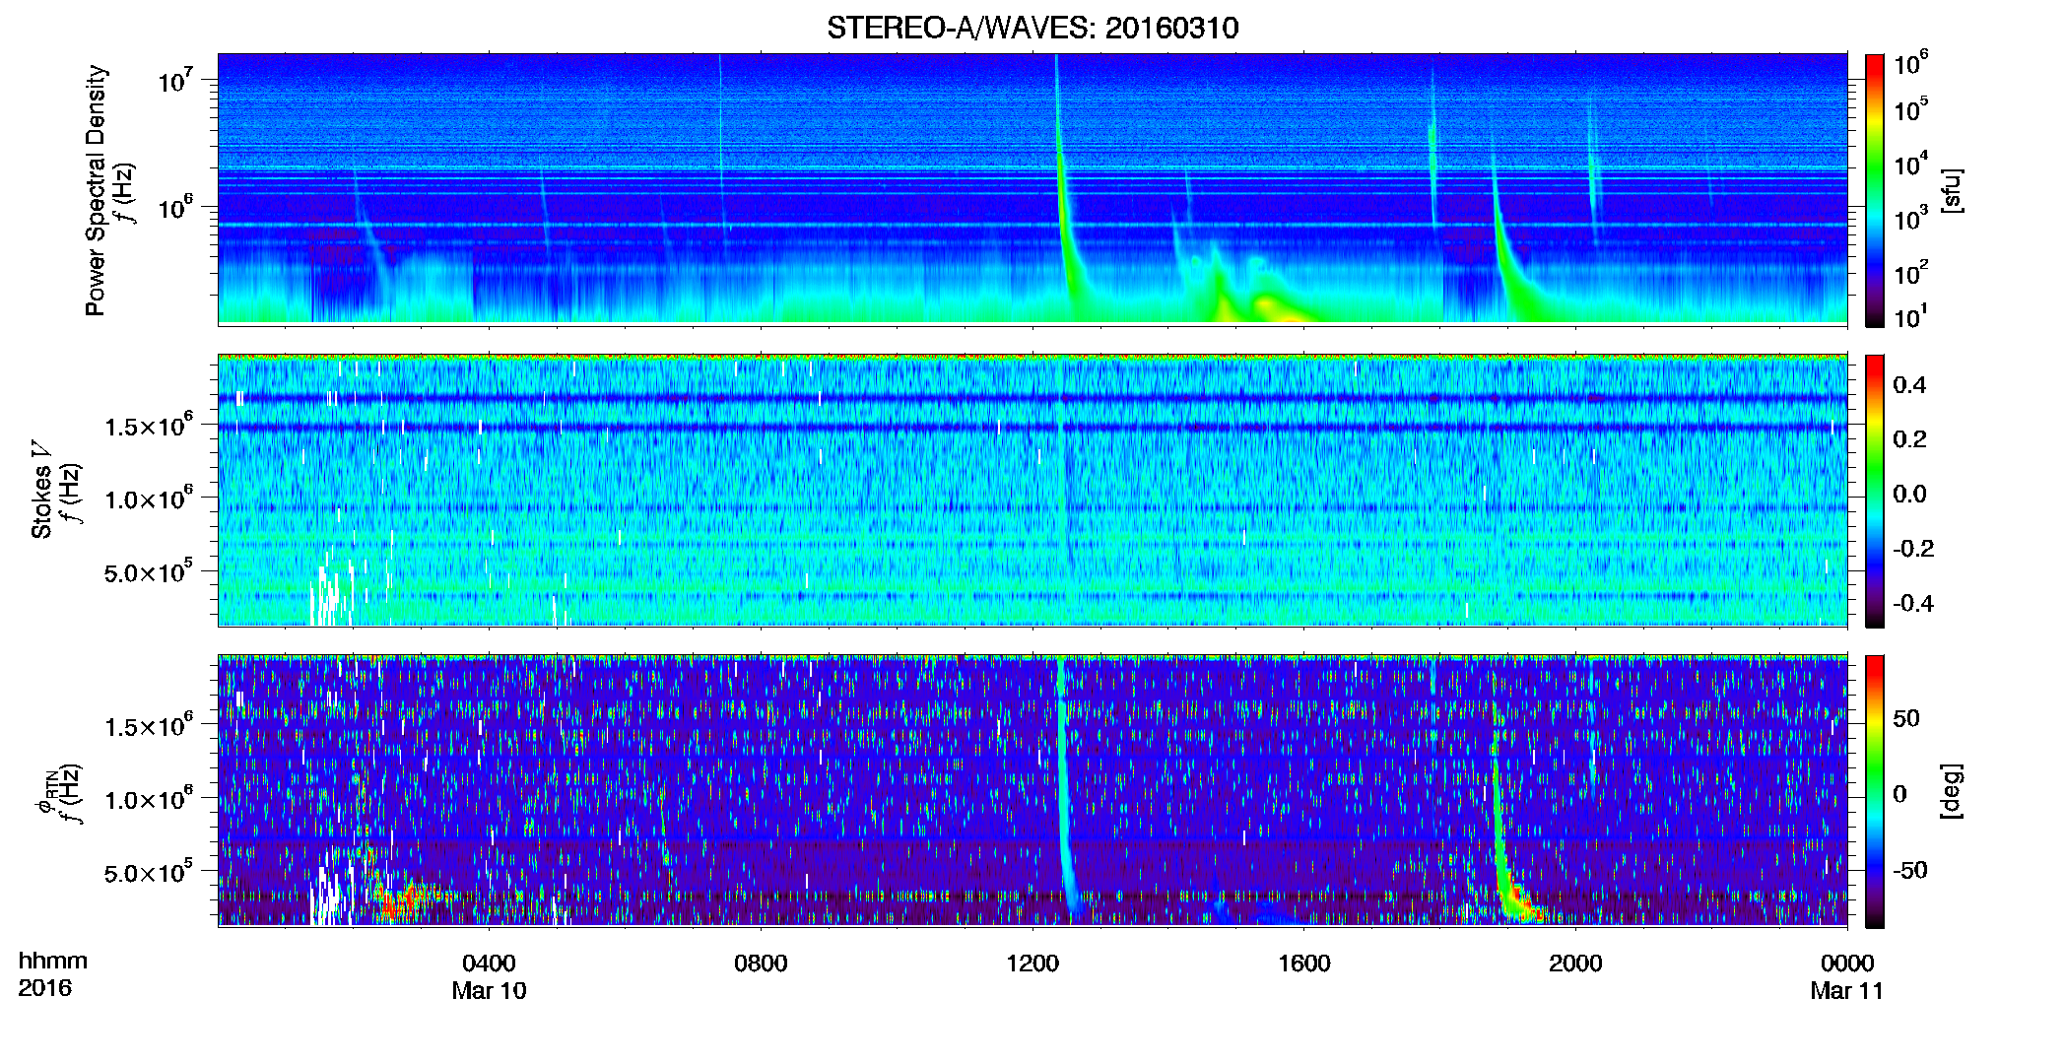Click the 0.4 value on the Stokes V color bar
The height and width of the screenshot is (1064, 2065).
1909,385
